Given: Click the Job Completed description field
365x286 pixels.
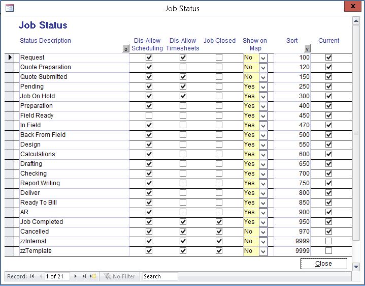Looking at the screenshot, I should (74, 222).
